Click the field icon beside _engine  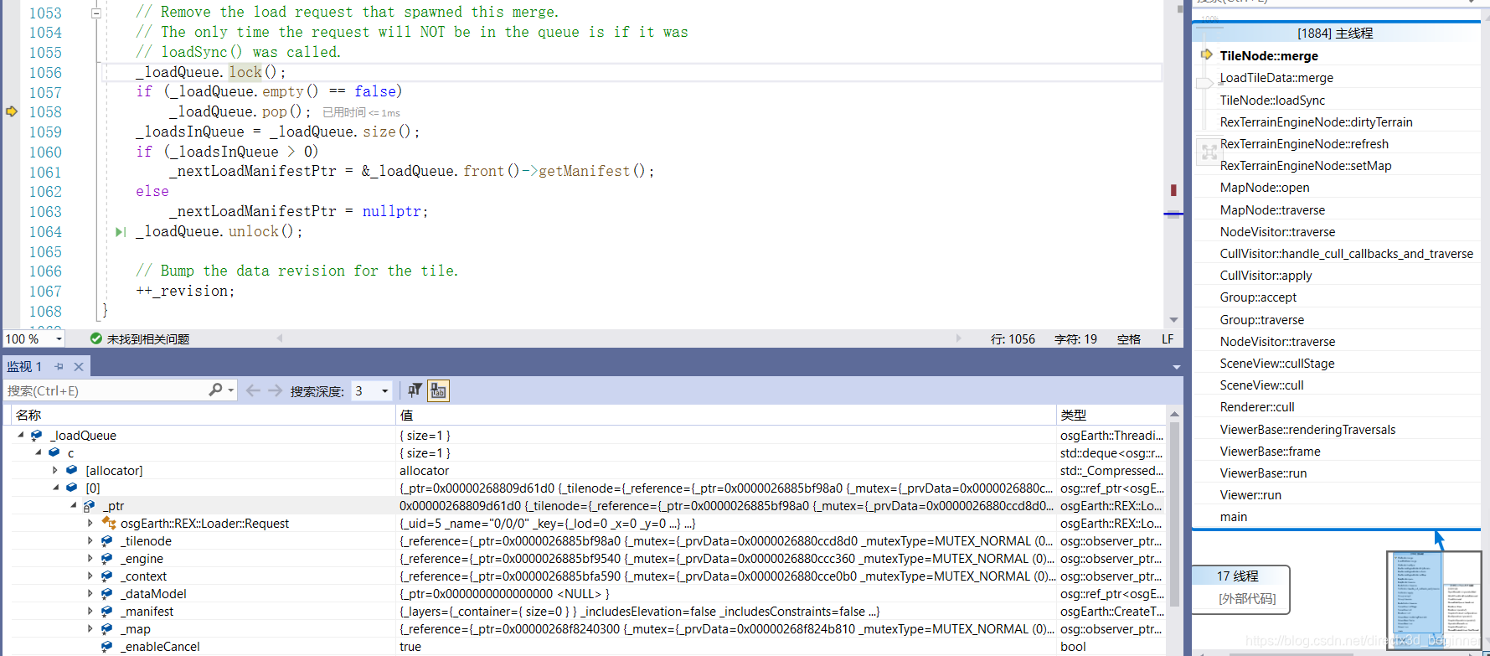click(x=106, y=559)
